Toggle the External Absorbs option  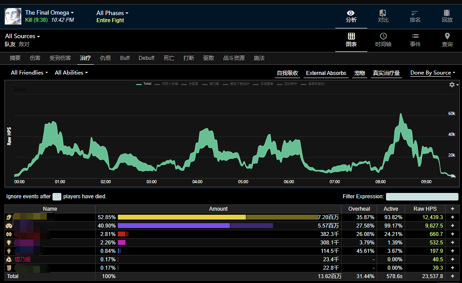click(326, 73)
